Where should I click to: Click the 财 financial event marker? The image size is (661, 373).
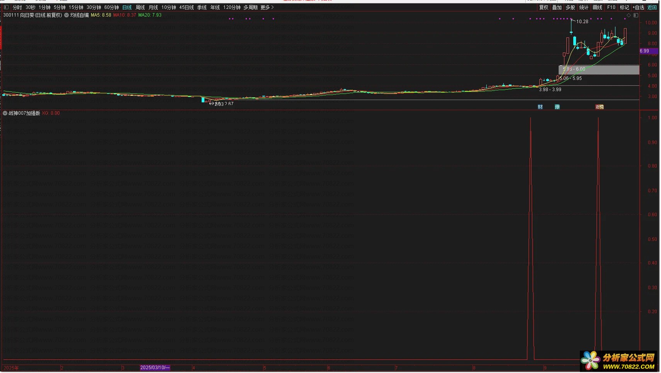(x=540, y=107)
